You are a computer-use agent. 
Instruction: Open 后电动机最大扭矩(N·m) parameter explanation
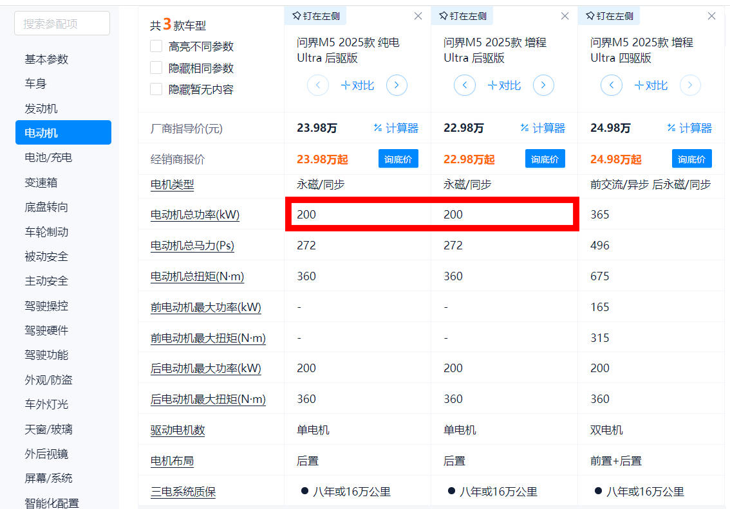click(x=208, y=399)
